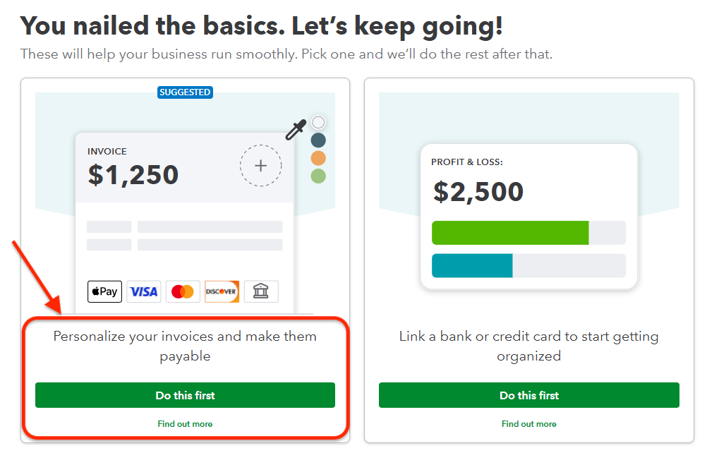The width and height of the screenshot is (719, 460).
Task: Open Find out more for invoices
Action: pos(184,424)
